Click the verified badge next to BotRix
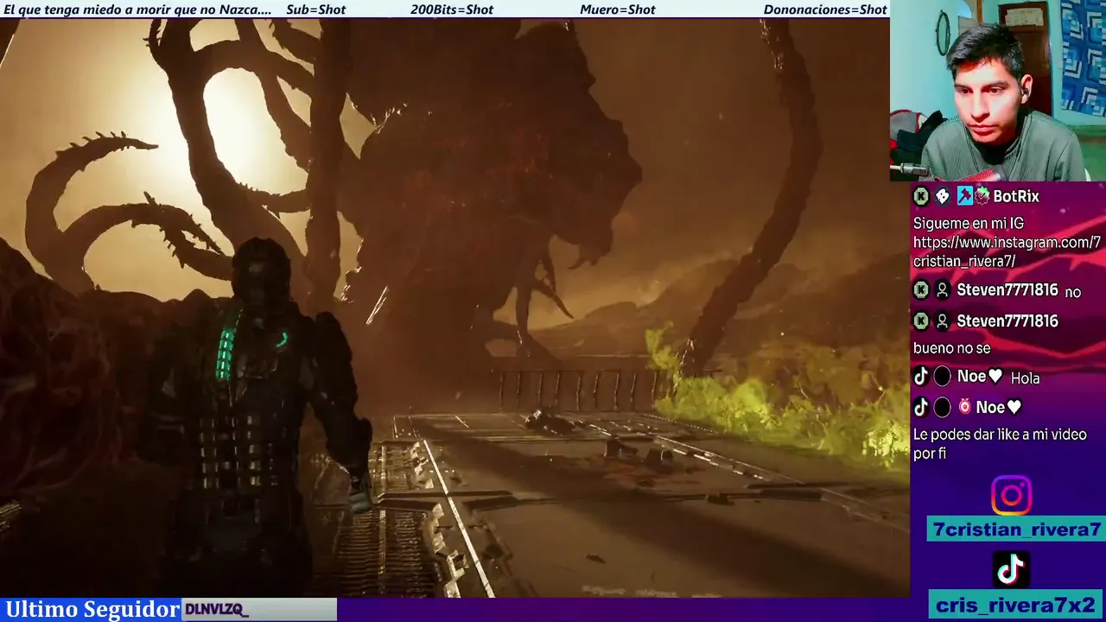1106x622 pixels. (x=982, y=196)
